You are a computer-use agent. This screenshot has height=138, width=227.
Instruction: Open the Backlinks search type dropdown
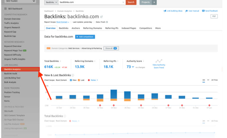coord(51,2)
